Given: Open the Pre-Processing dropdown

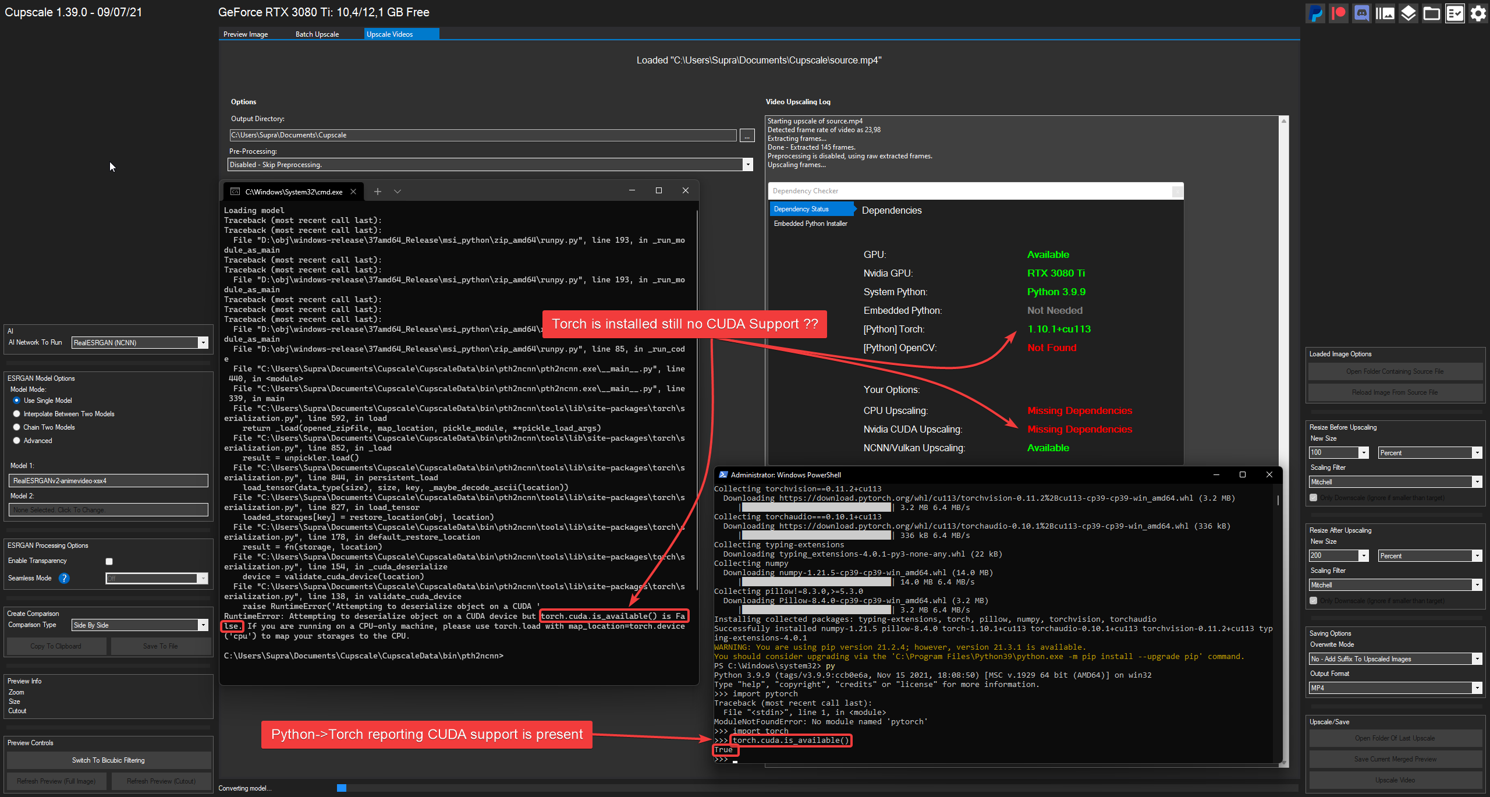Looking at the screenshot, I should coord(748,164).
